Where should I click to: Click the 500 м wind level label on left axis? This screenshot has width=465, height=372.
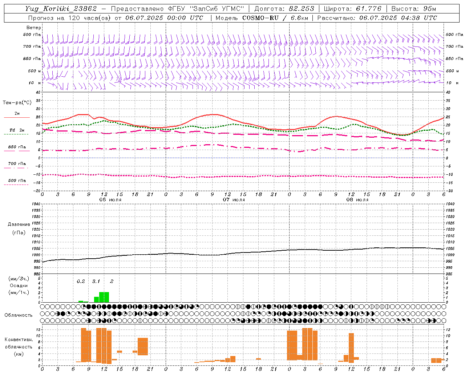click(x=34, y=71)
